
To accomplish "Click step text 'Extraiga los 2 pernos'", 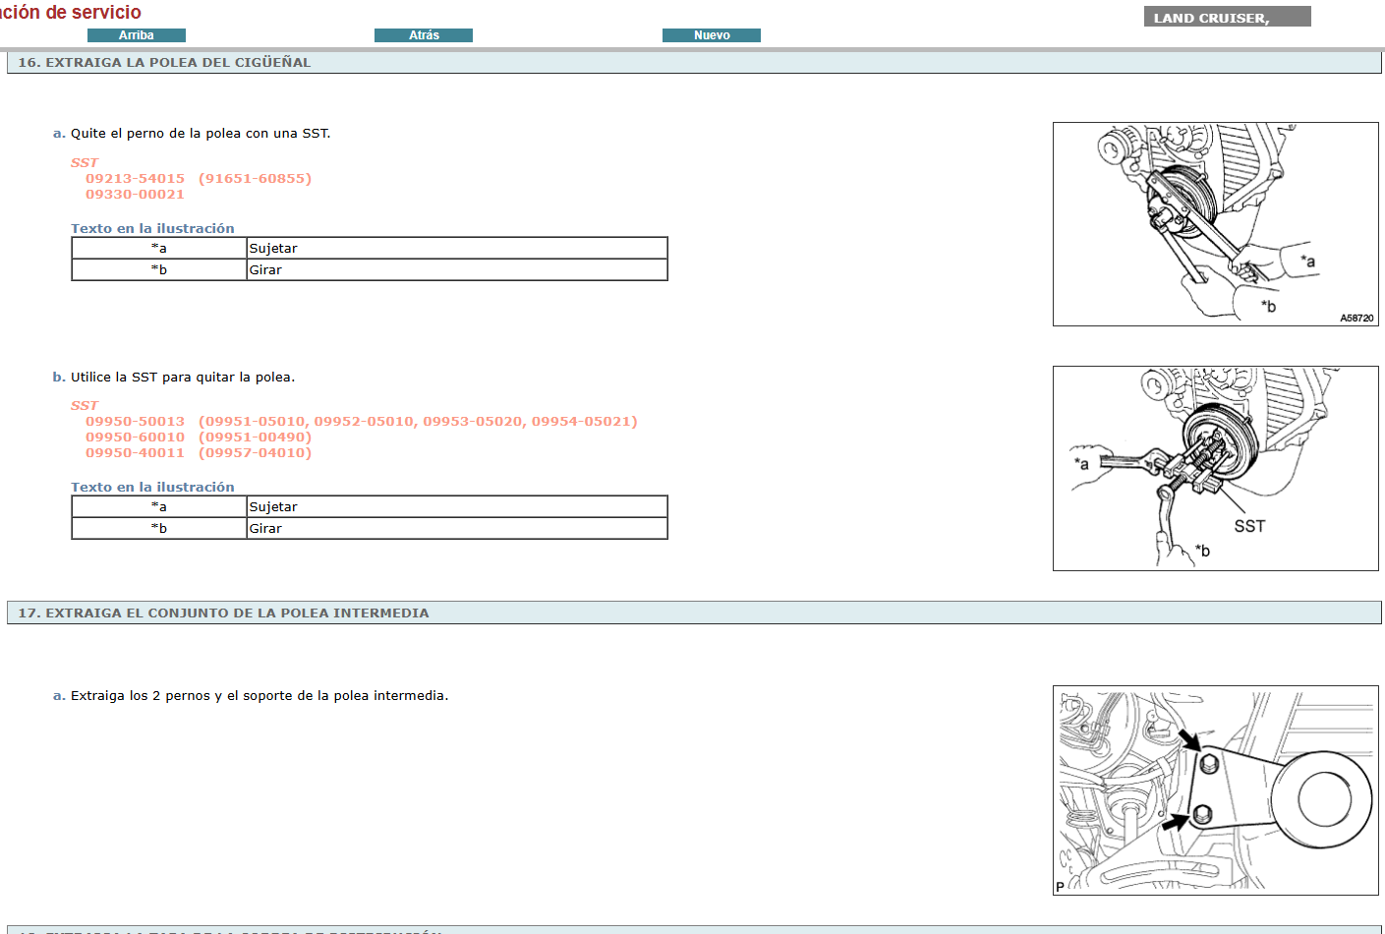I will (259, 696).
